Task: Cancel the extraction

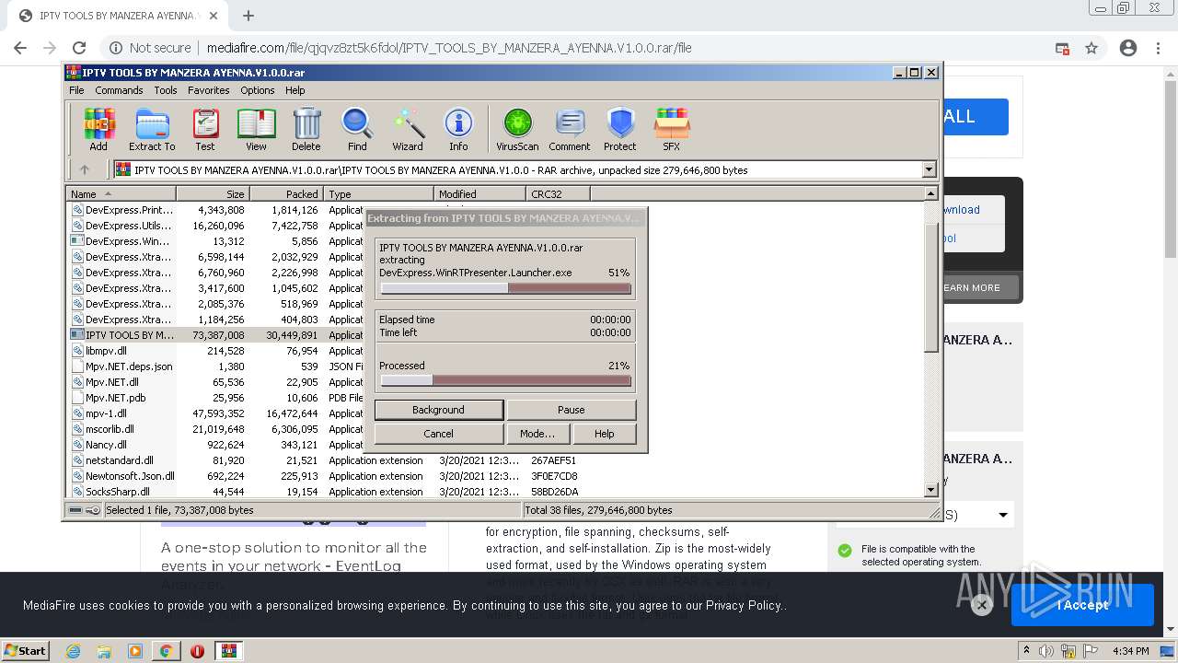Action: pyautogui.click(x=438, y=434)
